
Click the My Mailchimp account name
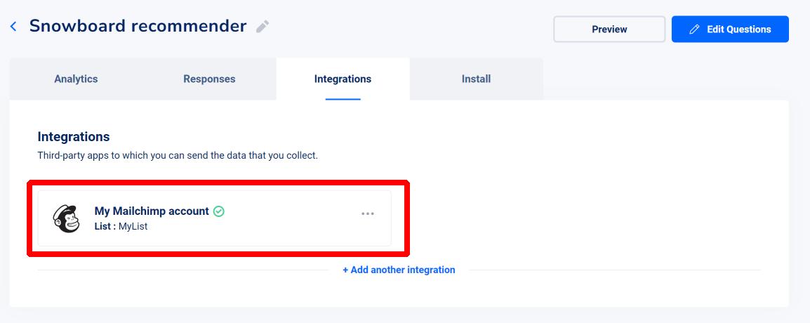[152, 211]
